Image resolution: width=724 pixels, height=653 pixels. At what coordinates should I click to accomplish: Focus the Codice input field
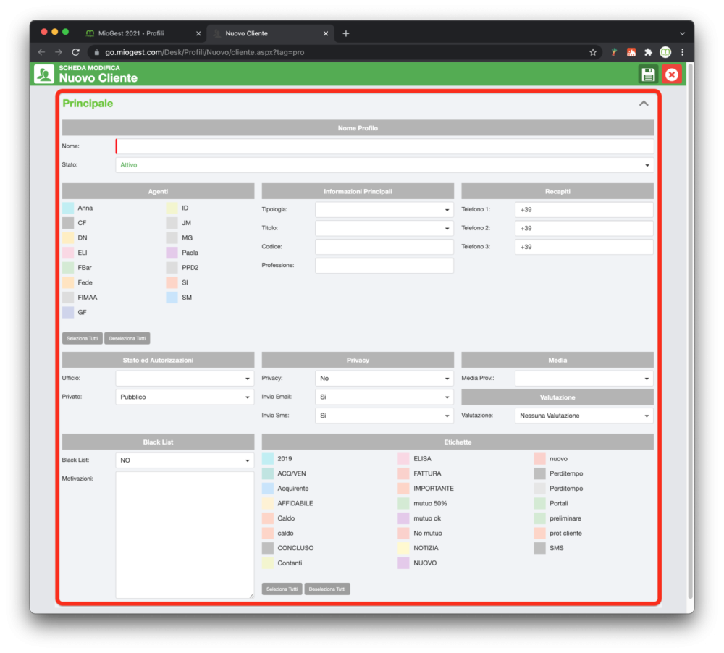[x=384, y=247]
